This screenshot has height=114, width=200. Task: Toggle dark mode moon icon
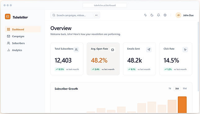click(x=152, y=15)
